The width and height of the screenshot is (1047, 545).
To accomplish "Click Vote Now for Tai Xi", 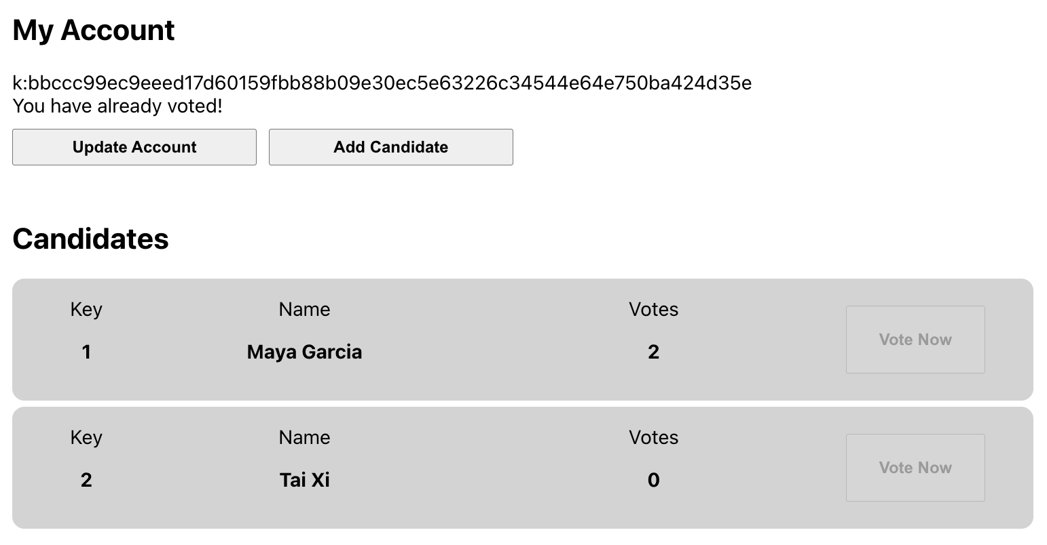I will point(915,467).
